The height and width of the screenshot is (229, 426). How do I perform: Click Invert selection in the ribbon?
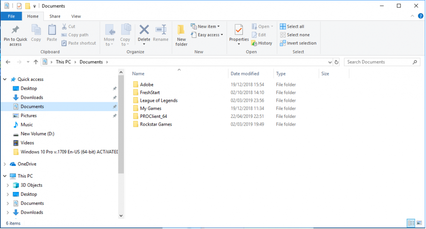[x=298, y=43]
